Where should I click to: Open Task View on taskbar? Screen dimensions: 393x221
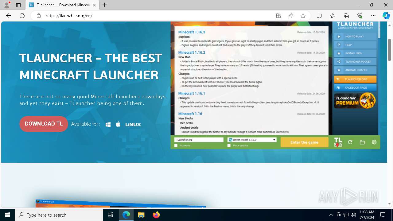(x=111, y=215)
